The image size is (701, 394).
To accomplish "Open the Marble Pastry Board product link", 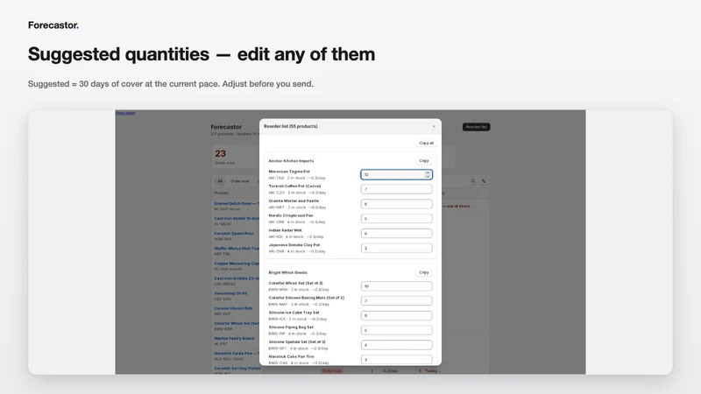I will point(234,338).
